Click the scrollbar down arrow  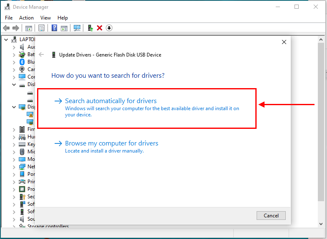click(321, 224)
